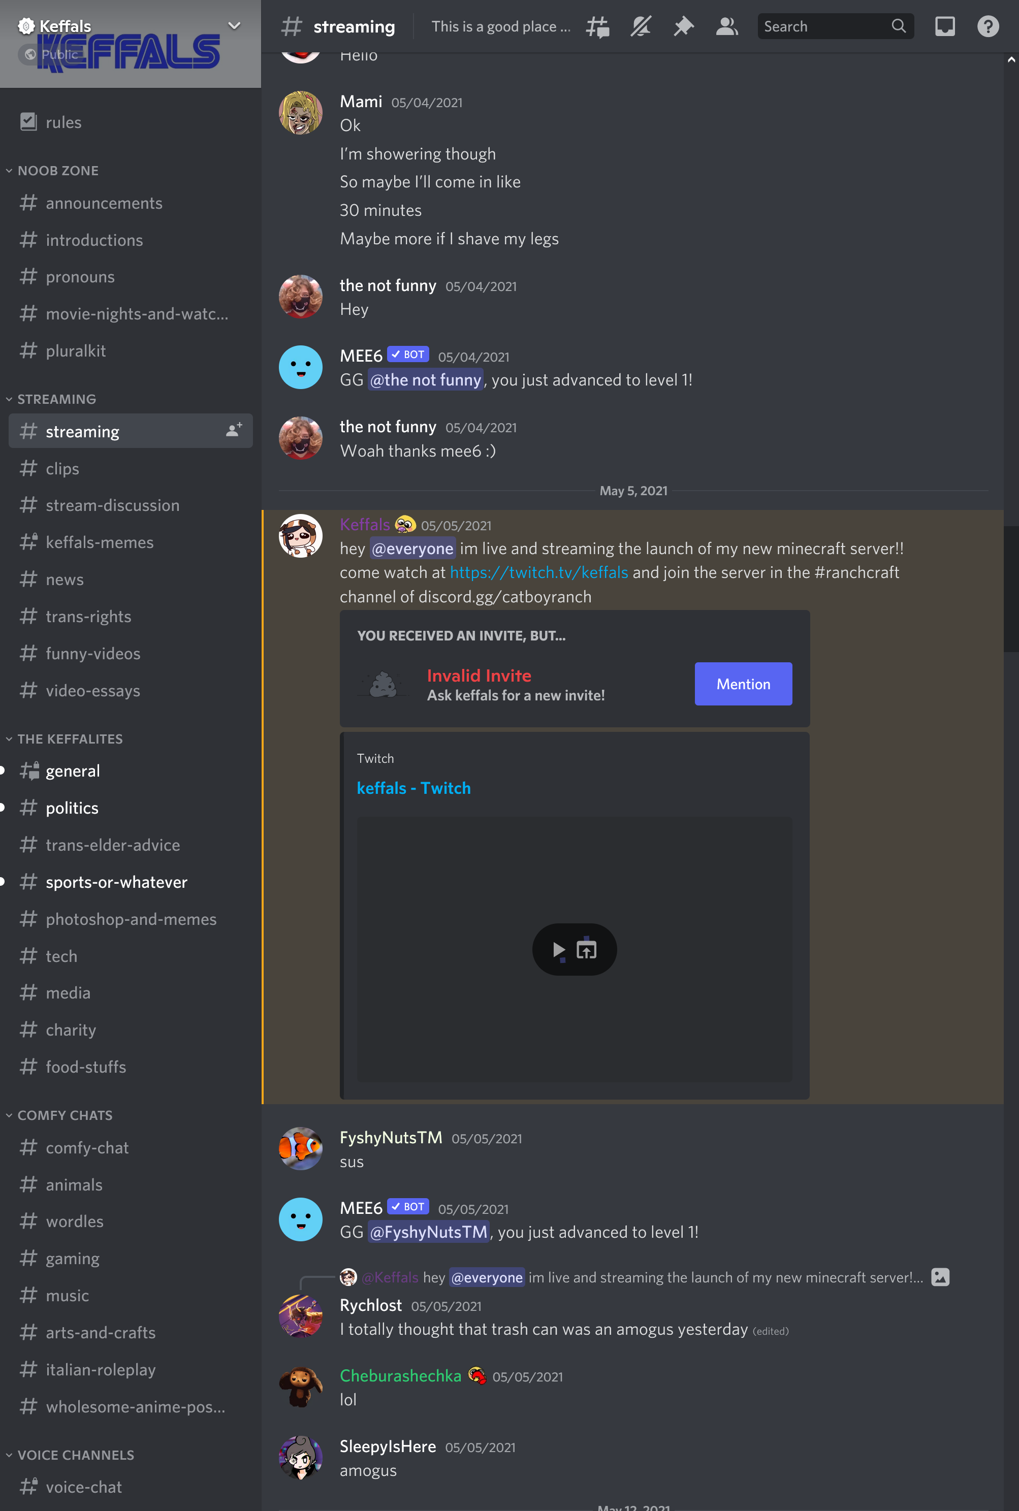Play the keffals Twitch embed video

click(x=558, y=950)
